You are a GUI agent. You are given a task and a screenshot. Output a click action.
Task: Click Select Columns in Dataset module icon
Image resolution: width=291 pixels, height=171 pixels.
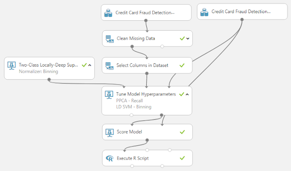pos(109,66)
